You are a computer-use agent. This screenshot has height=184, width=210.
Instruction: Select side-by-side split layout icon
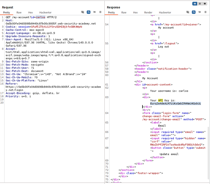coord(195,4)
